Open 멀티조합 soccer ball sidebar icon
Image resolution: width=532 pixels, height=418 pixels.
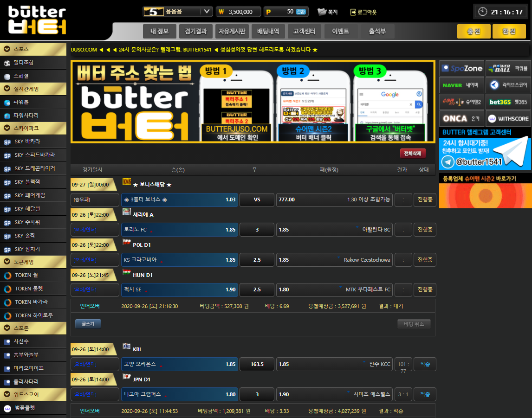point(7,63)
